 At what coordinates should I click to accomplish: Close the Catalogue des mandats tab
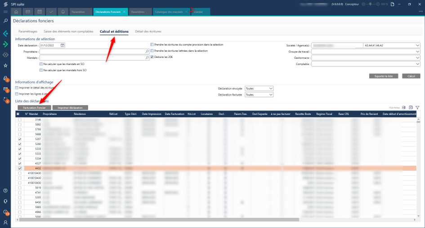click(x=187, y=12)
